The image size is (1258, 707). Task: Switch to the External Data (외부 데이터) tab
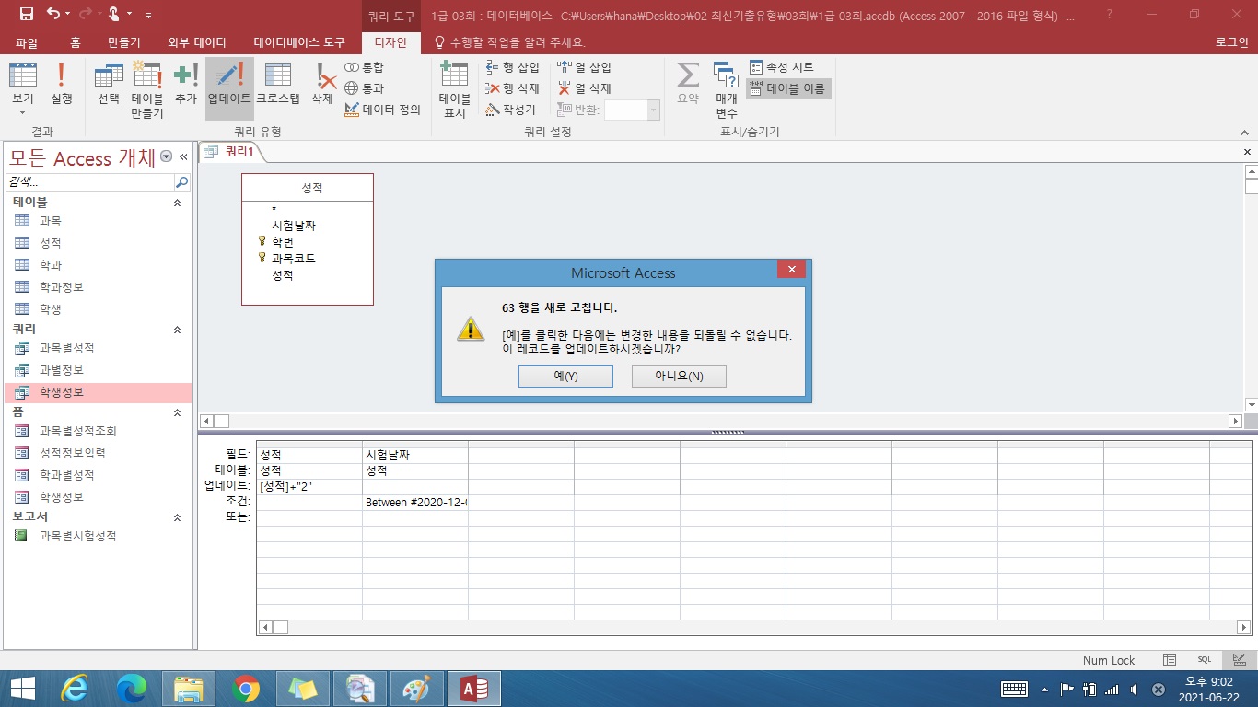point(197,42)
